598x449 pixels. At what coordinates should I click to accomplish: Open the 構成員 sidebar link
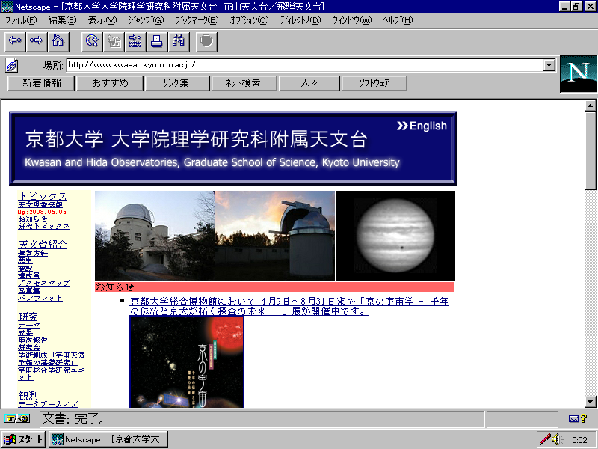click(28, 275)
